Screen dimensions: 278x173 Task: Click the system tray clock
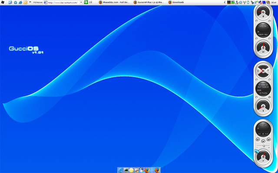coord(274,2)
